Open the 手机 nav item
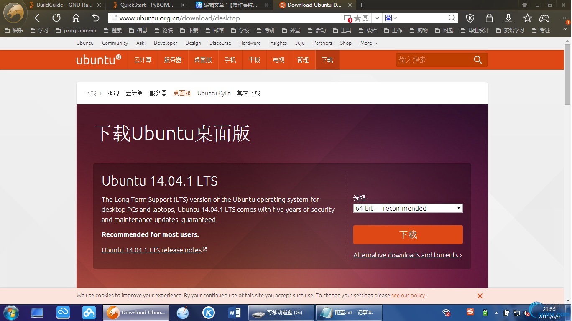 (230, 60)
